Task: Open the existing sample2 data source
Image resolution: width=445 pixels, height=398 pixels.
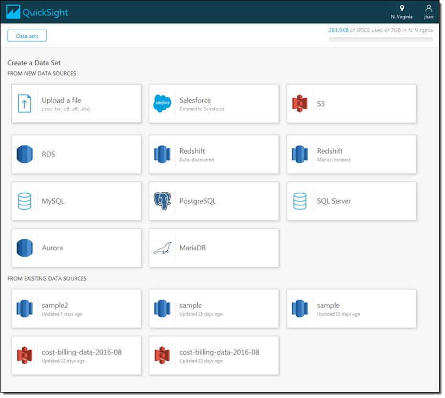Action: (x=76, y=309)
